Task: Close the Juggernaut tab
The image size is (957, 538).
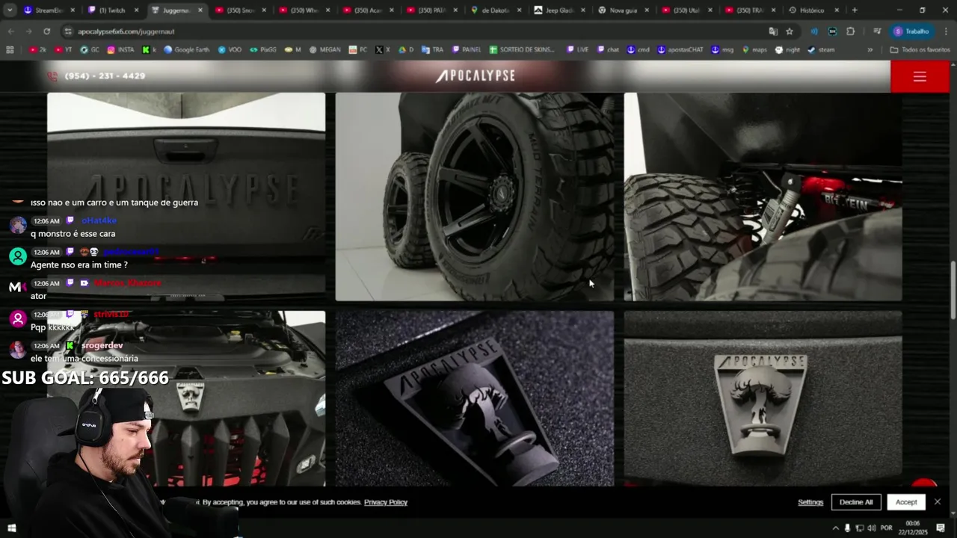Action: [200, 10]
